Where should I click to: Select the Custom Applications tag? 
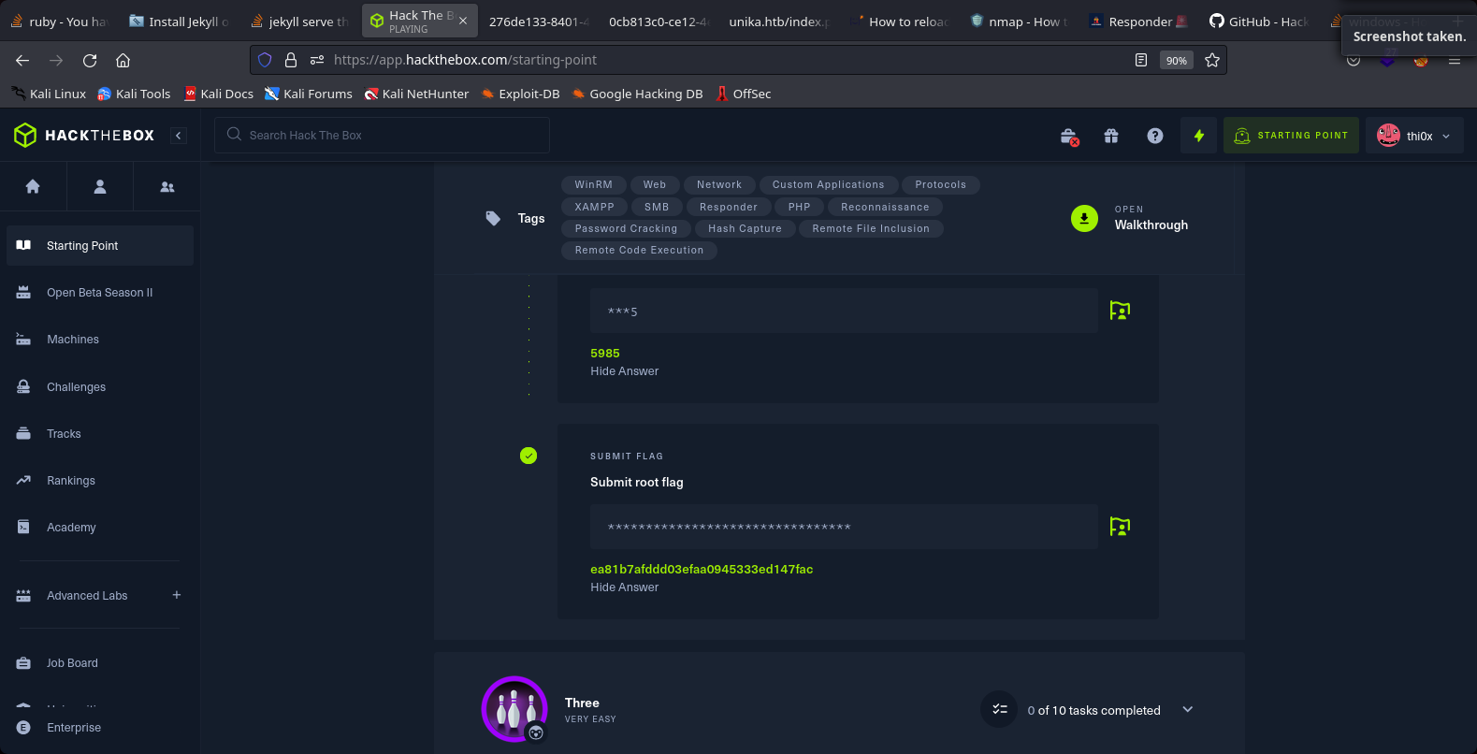[x=829, y=185]
